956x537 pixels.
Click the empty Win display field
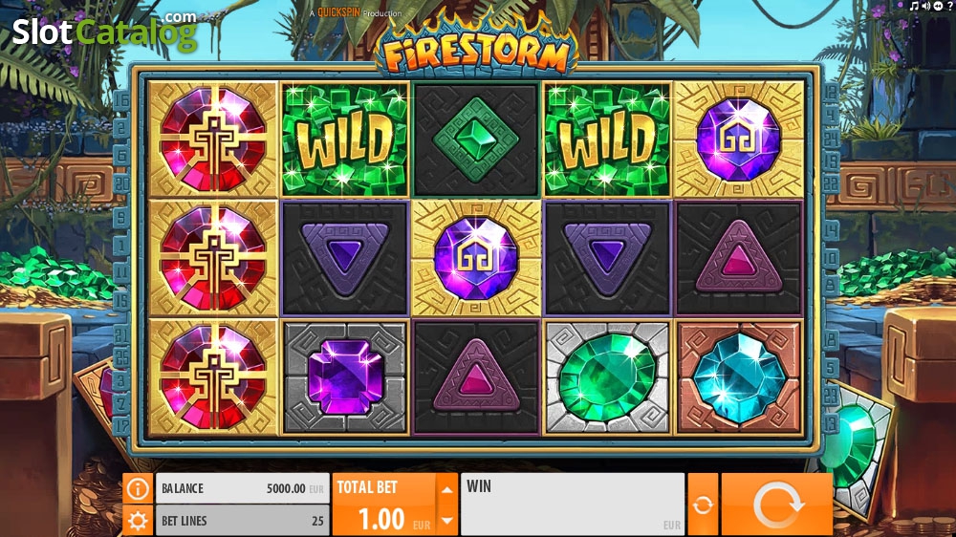pyautogui.click(x=573, y=505)
